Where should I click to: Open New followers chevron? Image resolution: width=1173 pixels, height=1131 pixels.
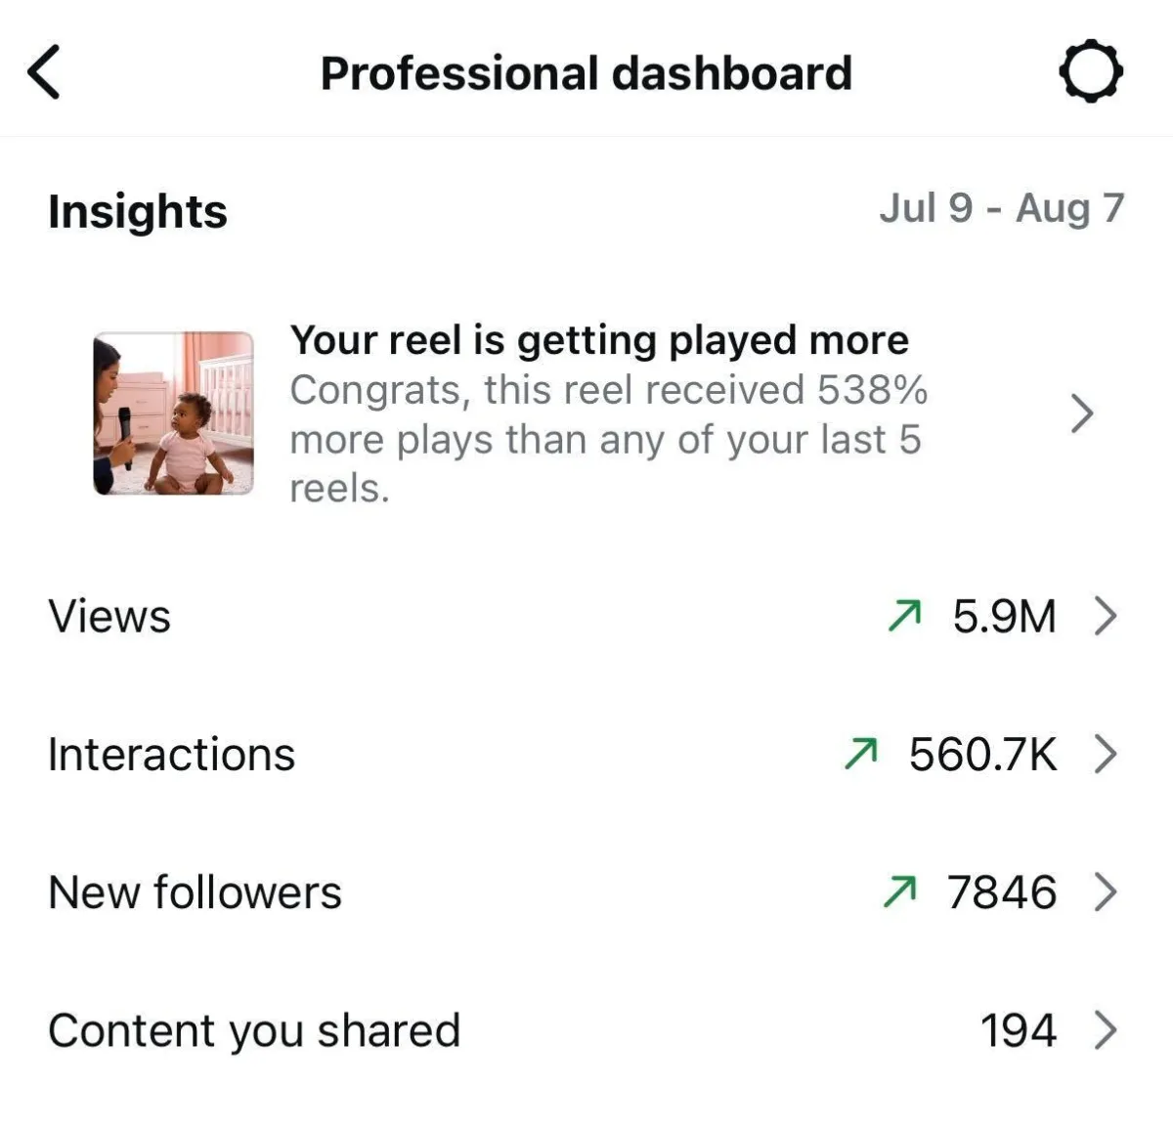point(1105,892)
